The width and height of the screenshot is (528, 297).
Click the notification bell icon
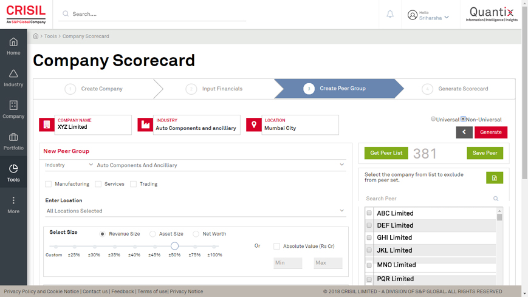pos(390,14)
